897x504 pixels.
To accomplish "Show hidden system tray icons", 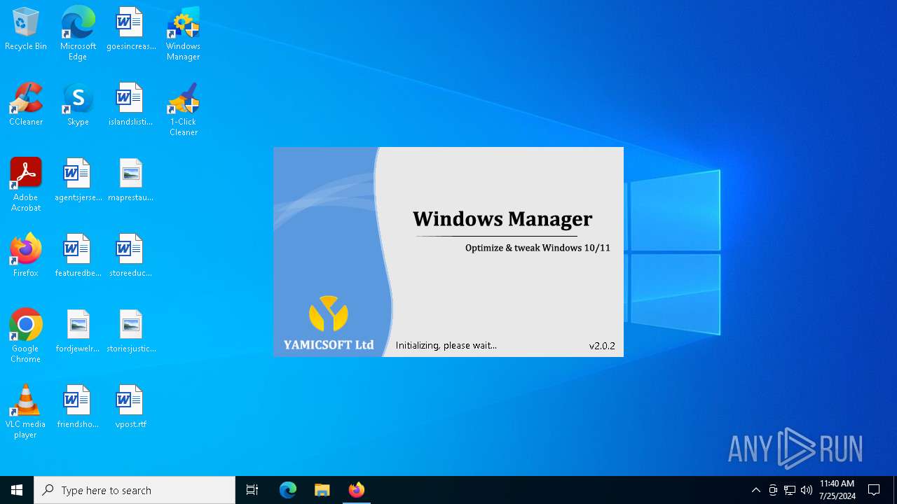I will (x=755, y=490).
